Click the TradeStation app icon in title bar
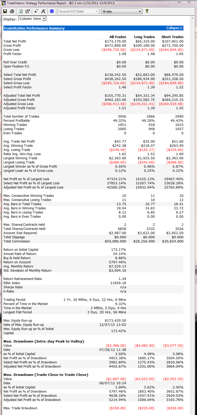The height and width of the screenshot is (415, 197). [3, 3]
